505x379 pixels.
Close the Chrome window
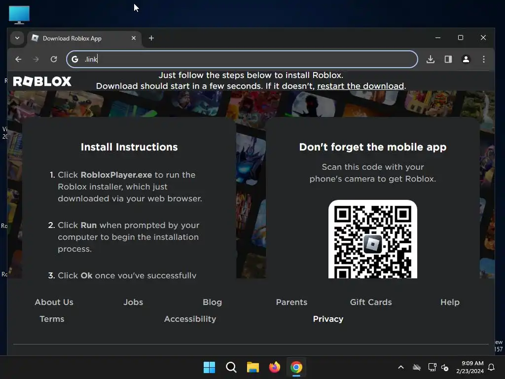pos(483,38)
